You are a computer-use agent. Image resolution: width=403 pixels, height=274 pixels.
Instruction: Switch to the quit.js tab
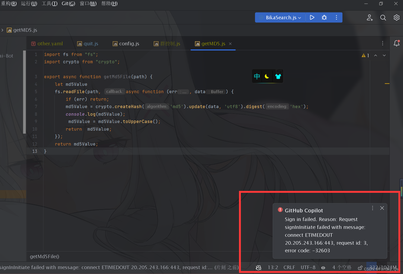point(88,44)
